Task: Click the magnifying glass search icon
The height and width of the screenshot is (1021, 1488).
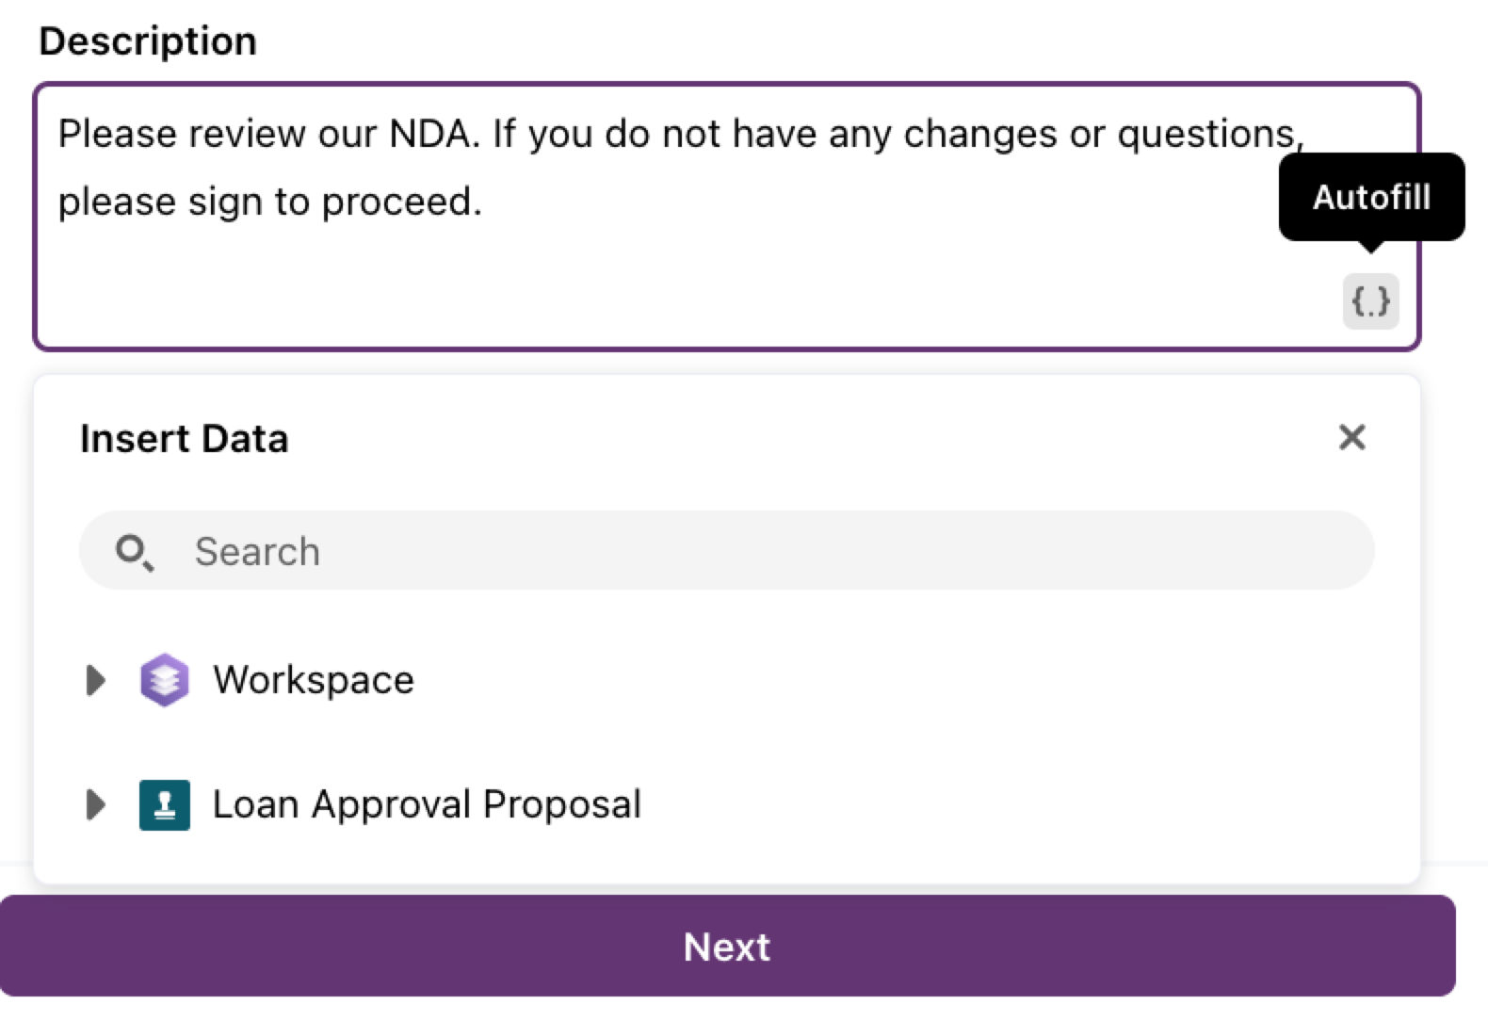Action: [x=134, y=552]
